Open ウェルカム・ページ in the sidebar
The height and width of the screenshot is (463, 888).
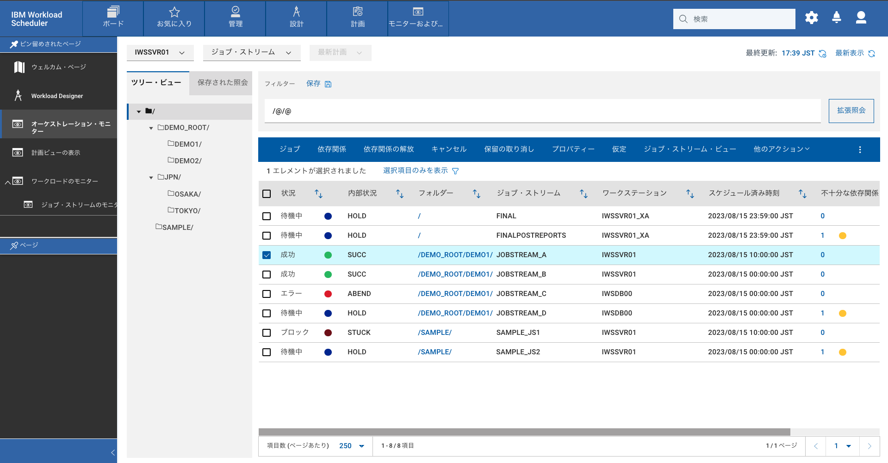pos(59,67)
